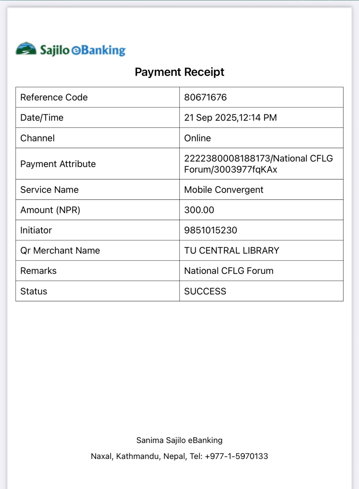Select the reference code 80671676
359x489 pixels.
coord(205,97)
